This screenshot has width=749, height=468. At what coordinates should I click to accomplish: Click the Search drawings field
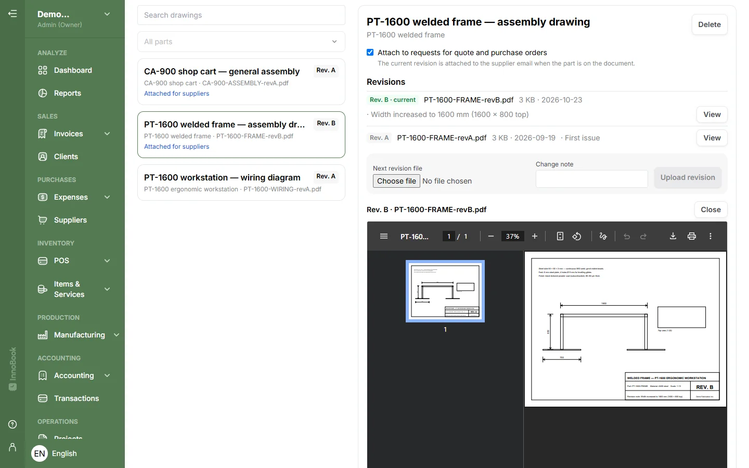tap(241, 15)
